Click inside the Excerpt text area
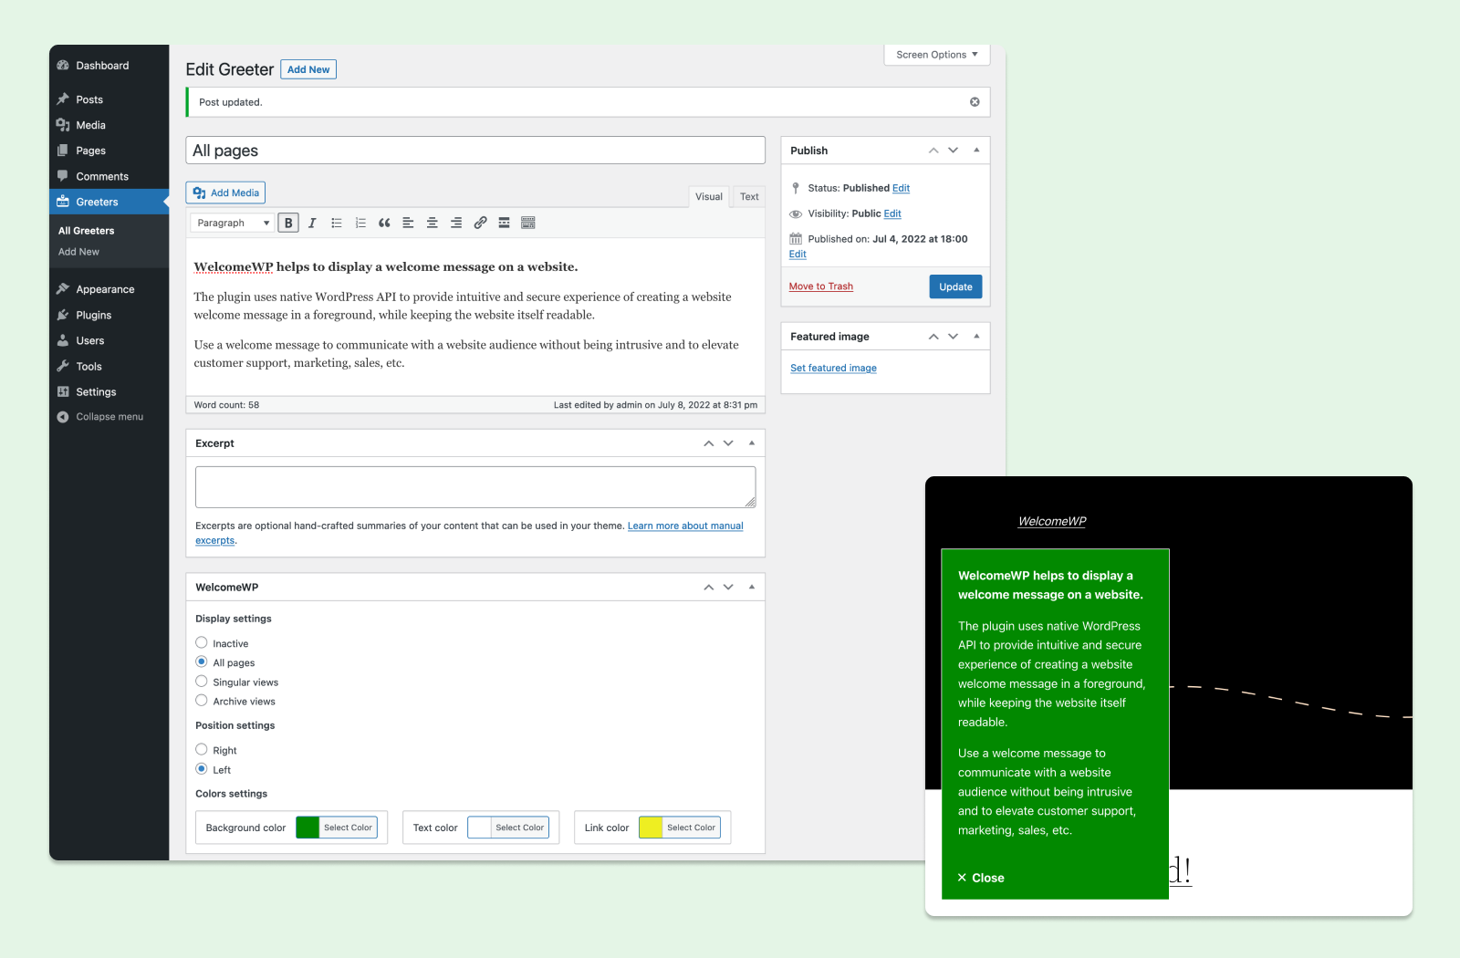The height and width of the screenshot is (958, 1460). coord(475,487)
